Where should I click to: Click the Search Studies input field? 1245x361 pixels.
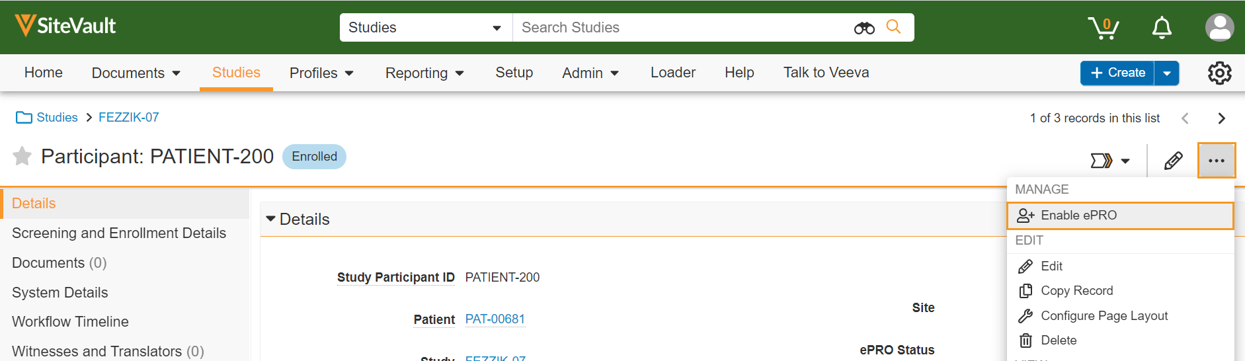coord(681,28)
